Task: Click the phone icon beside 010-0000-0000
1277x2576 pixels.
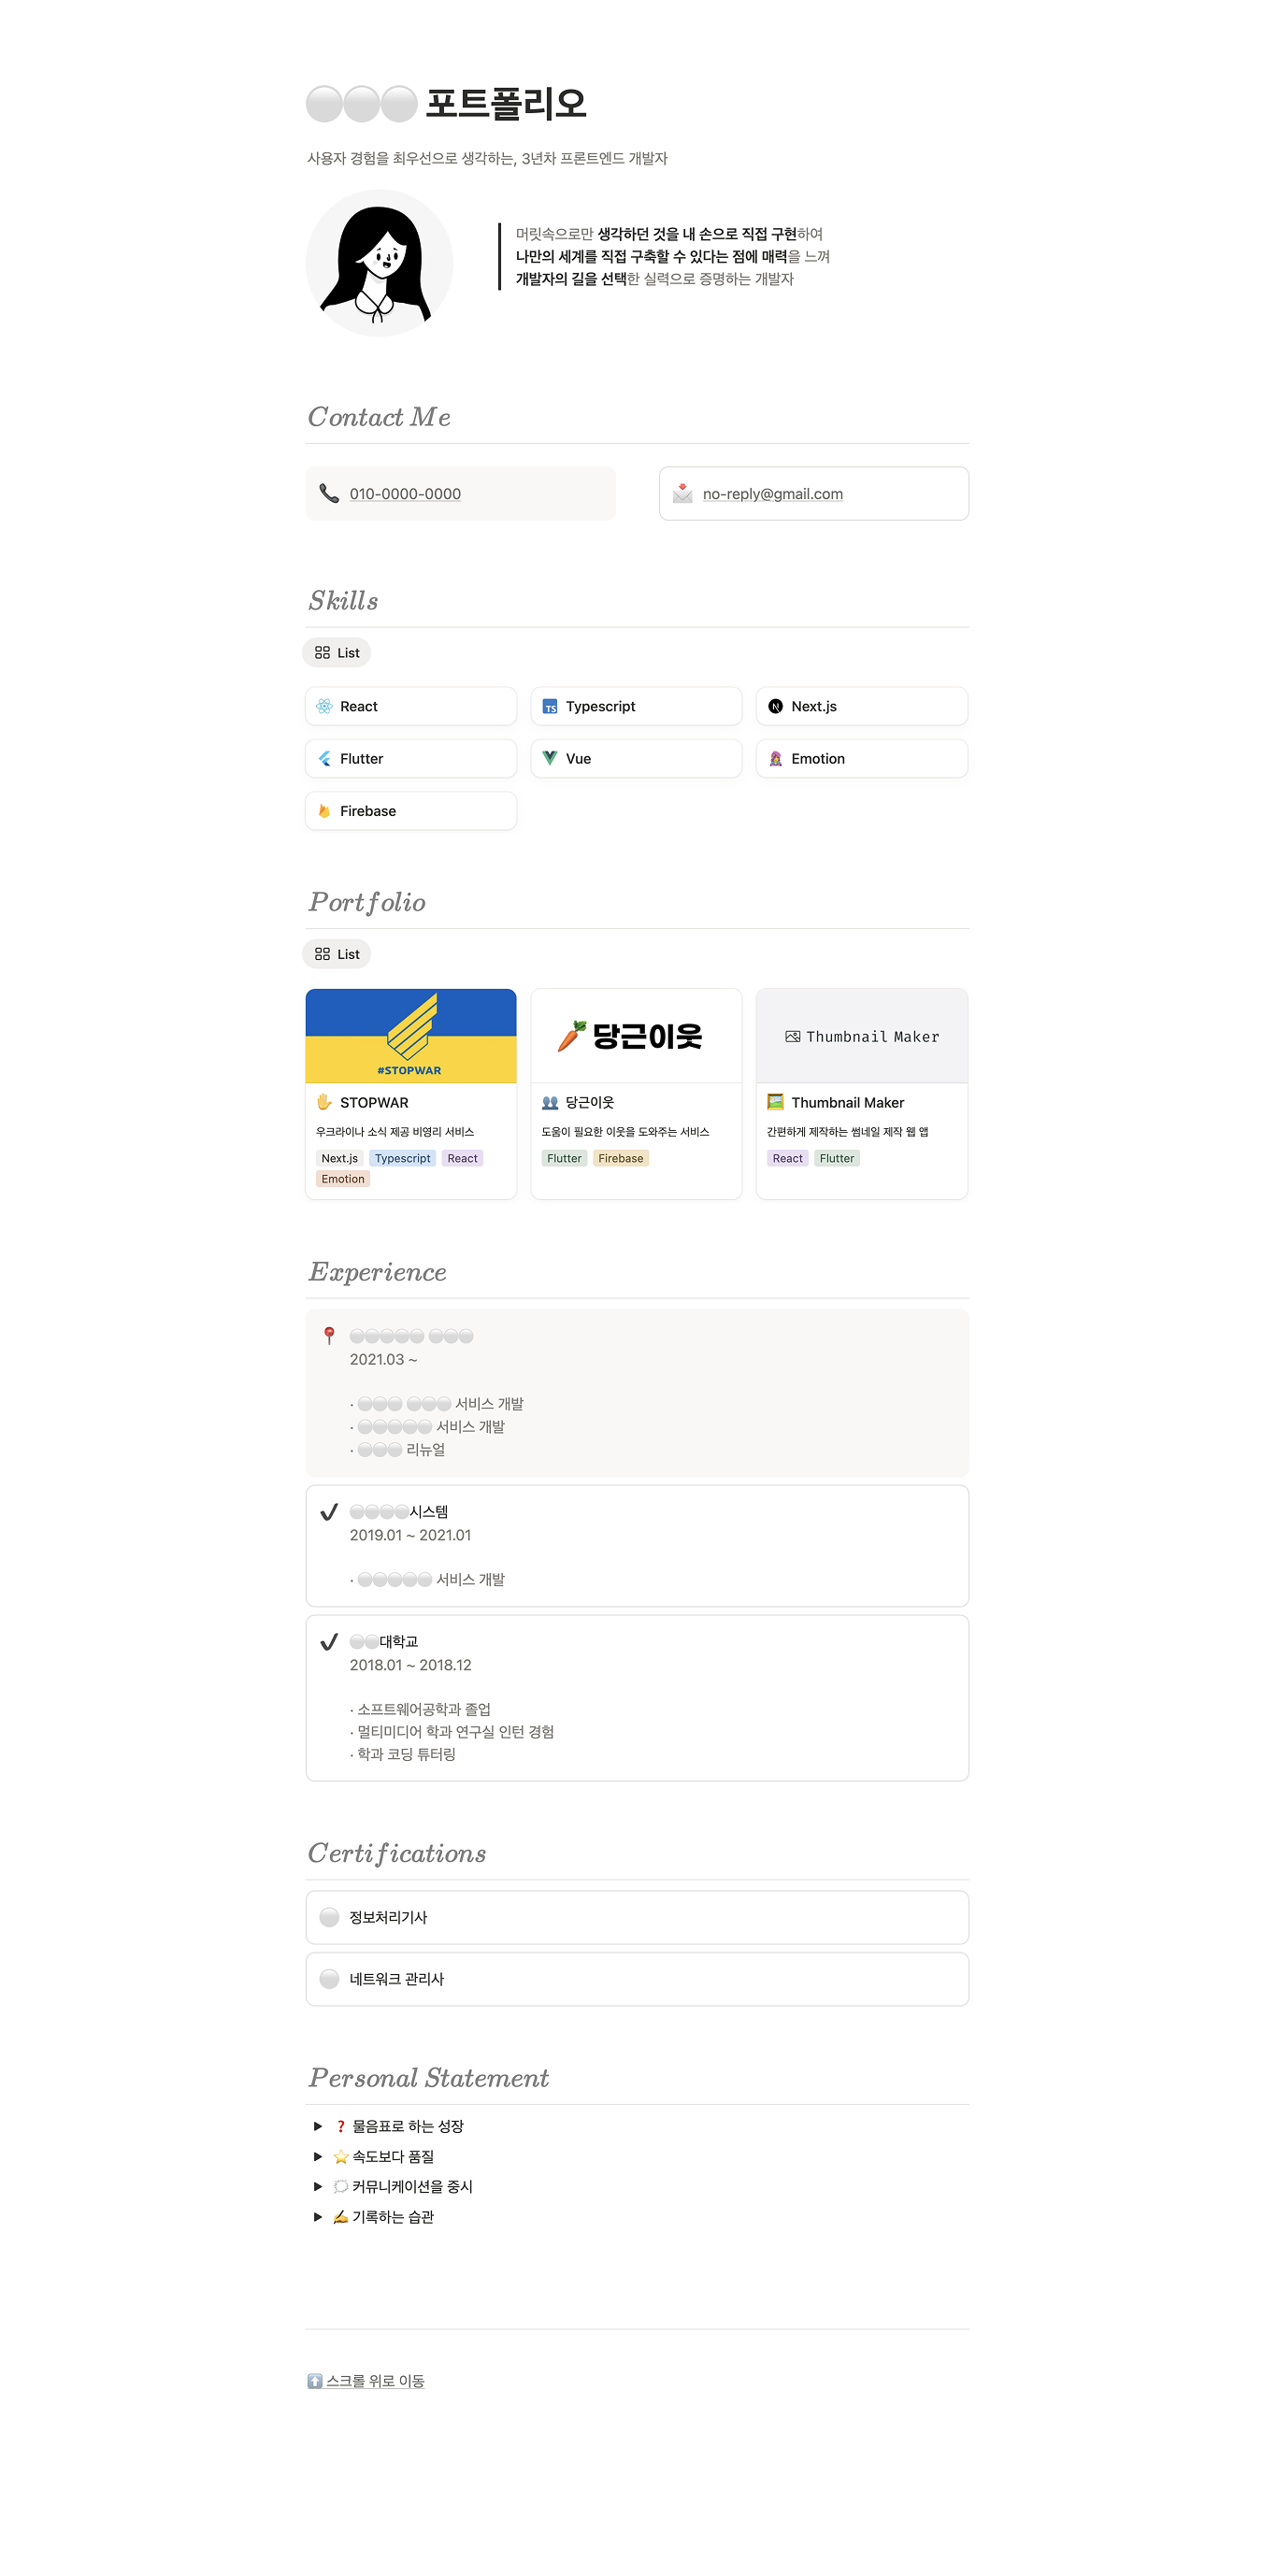Action: [329, 493]
